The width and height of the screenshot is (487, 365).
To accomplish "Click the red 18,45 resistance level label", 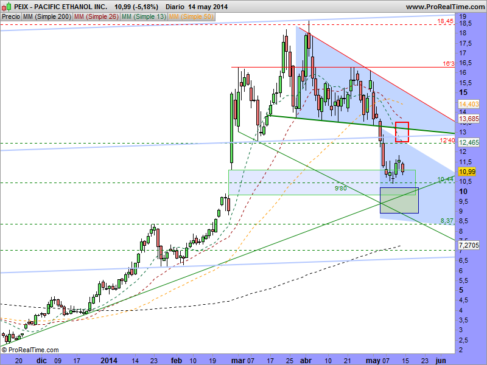I will pyautogui.click(x=446, y=21).
